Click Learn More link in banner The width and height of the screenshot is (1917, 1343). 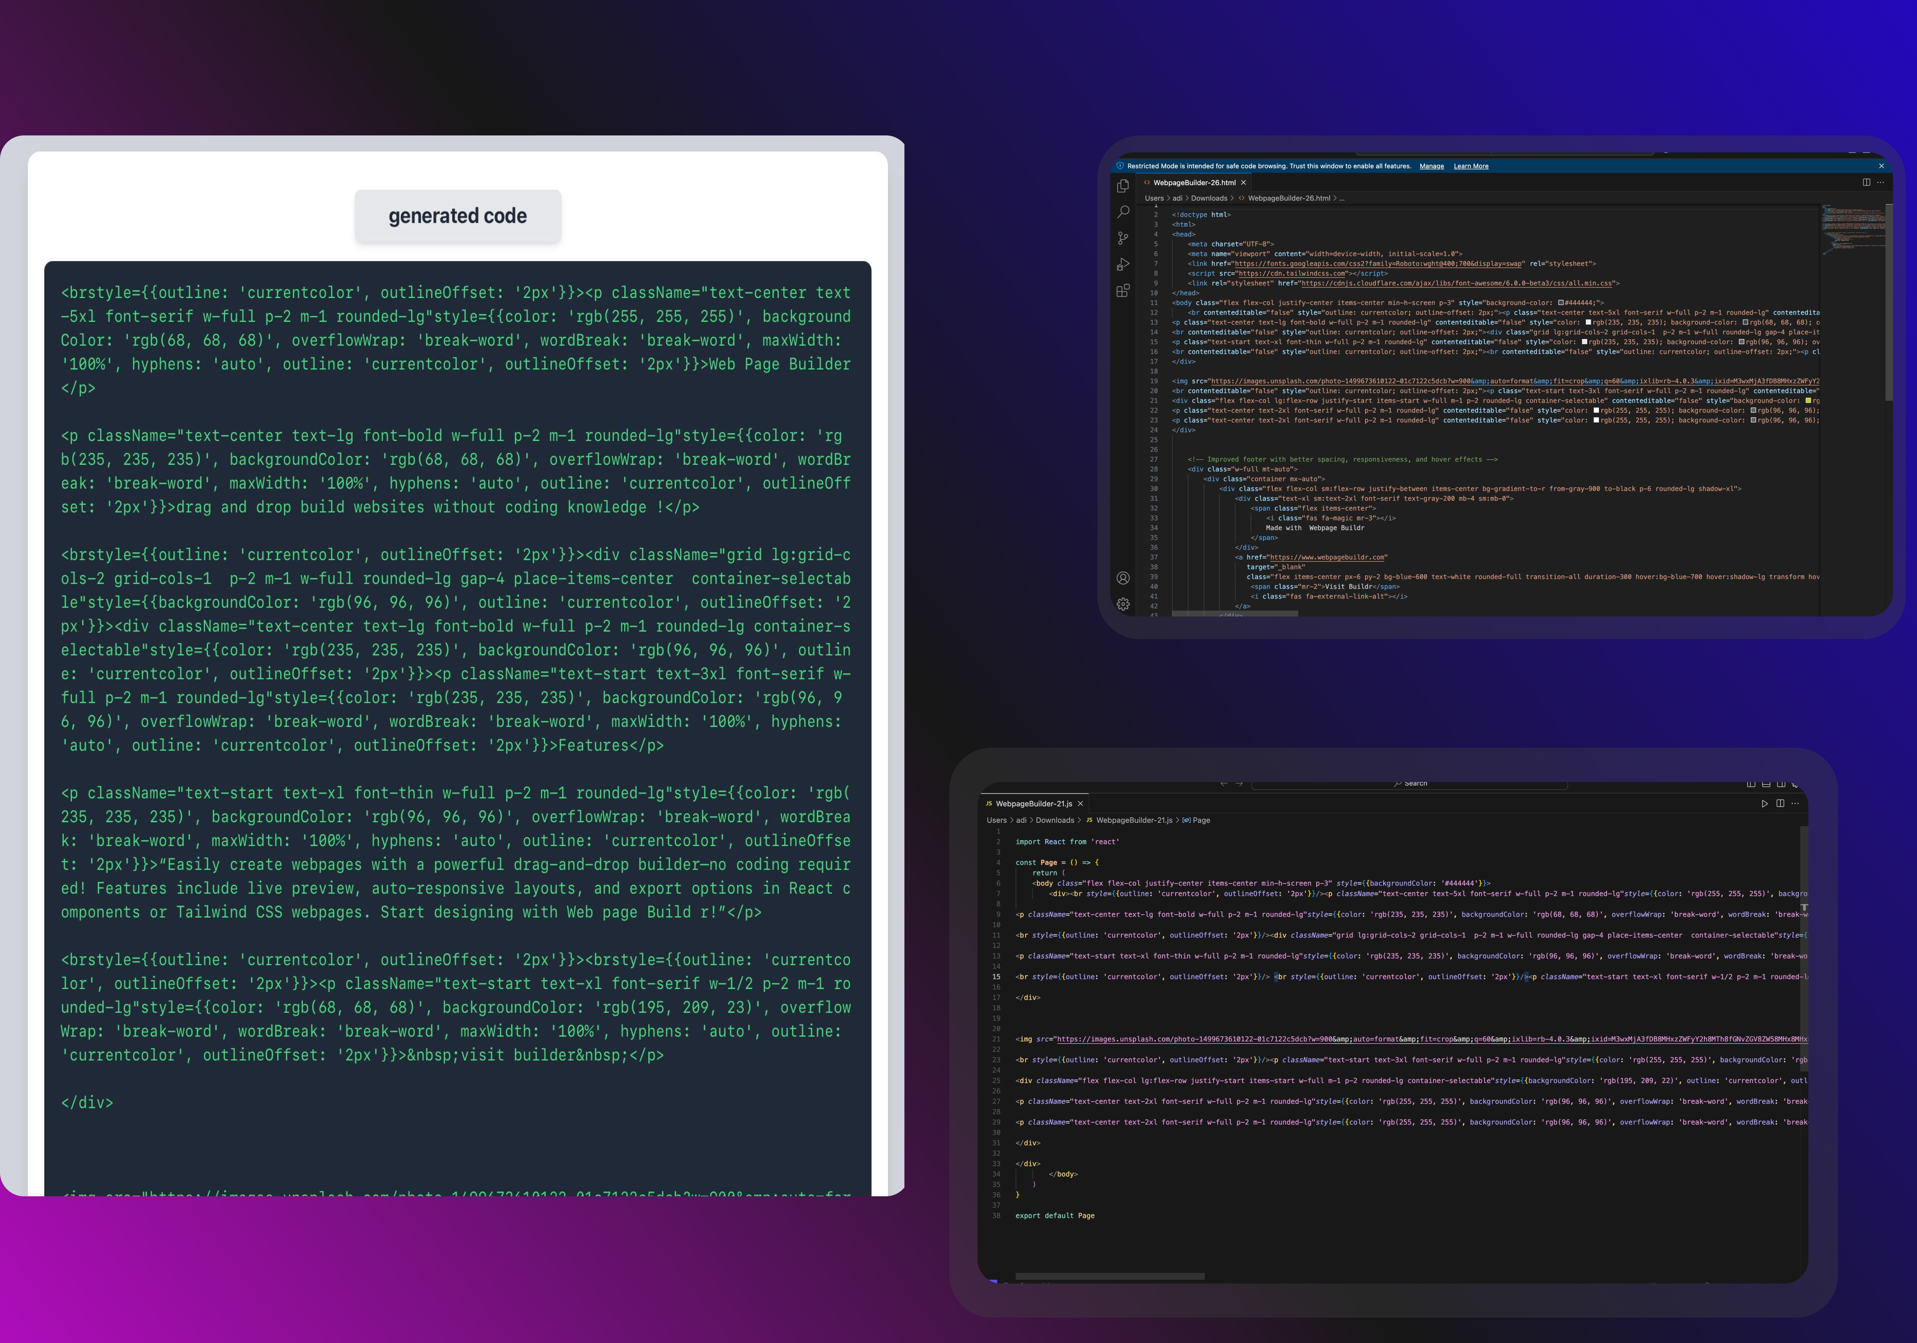[x=1471, y=166]
